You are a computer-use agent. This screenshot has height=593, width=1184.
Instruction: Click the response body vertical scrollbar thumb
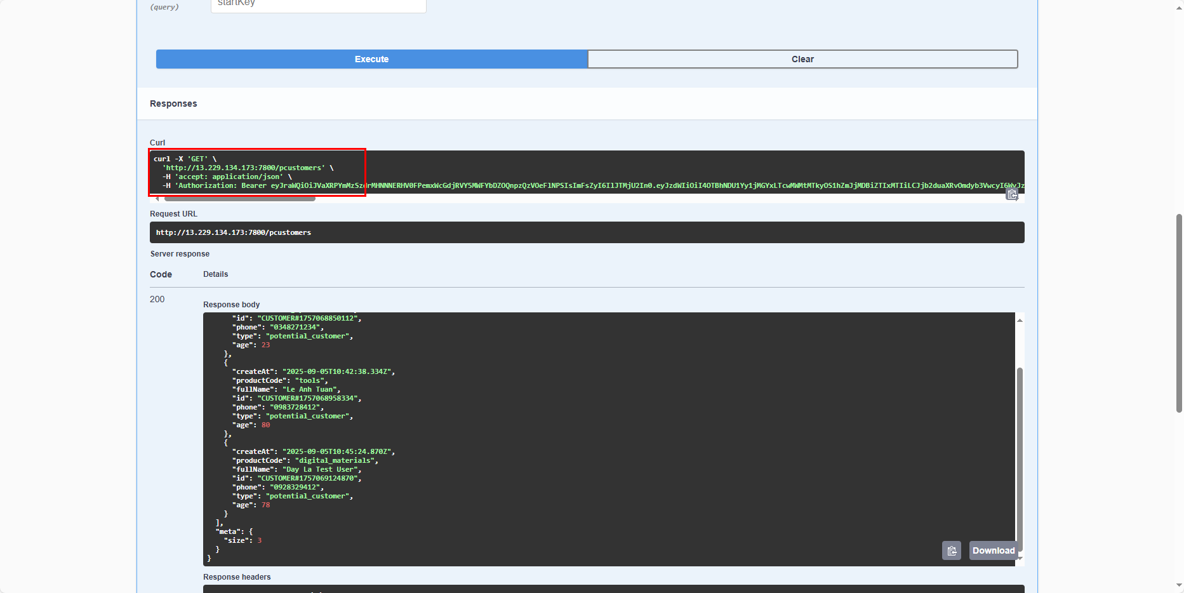1020,457
